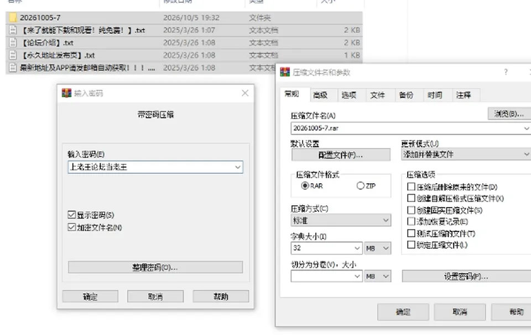531x335 pixels.
Task: Click the file icon of 【来了就能下载和观看！纯免费！】.txt
Action: point(13,30)
